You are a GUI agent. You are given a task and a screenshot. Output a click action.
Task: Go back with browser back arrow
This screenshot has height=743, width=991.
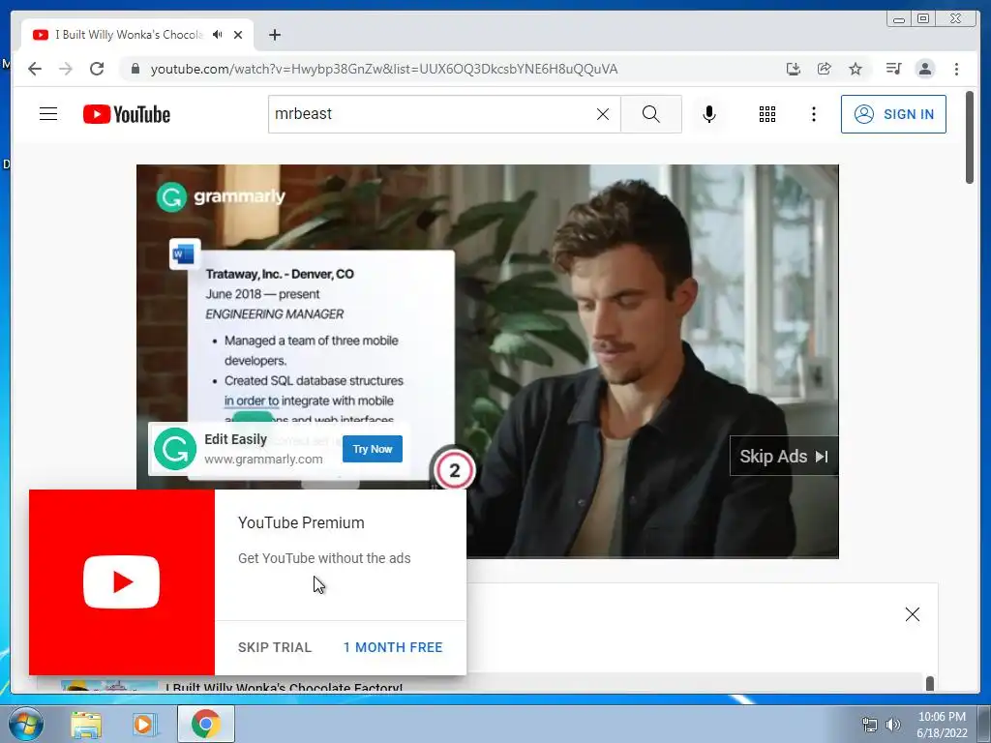[35, 69]
